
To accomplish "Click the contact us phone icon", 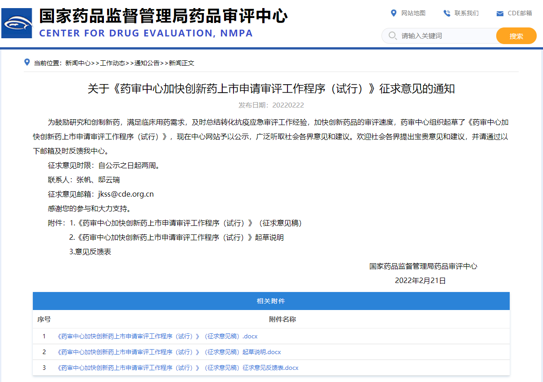I will coord(447,13).
